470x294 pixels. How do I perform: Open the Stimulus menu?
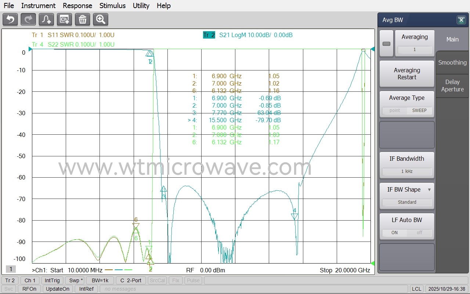pyautogui.click(x=112, y=6)
